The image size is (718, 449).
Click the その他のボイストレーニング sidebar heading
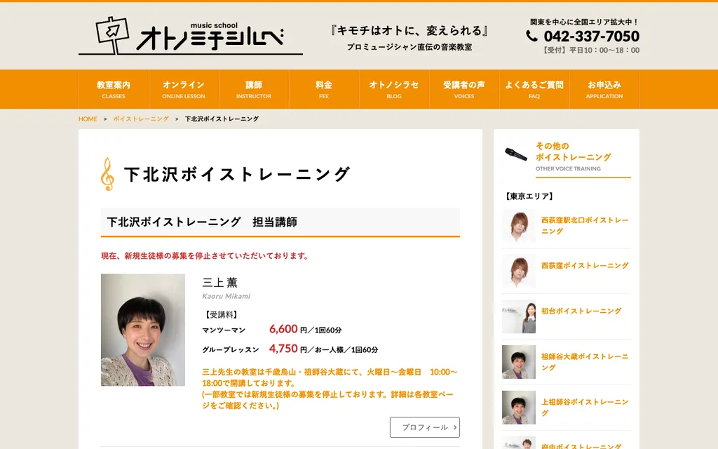[x=574, y=152]
